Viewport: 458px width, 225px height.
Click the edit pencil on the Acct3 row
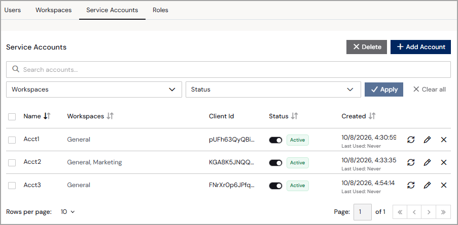click(428, 185)
